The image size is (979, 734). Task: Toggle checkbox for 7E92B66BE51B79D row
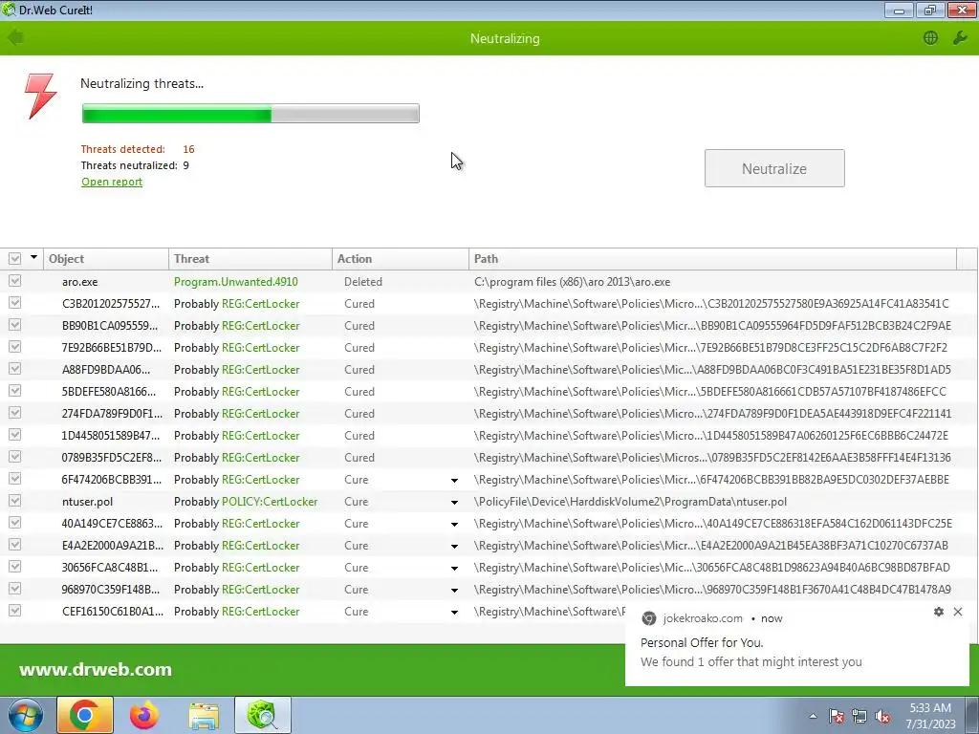click(x=15, y=346)
